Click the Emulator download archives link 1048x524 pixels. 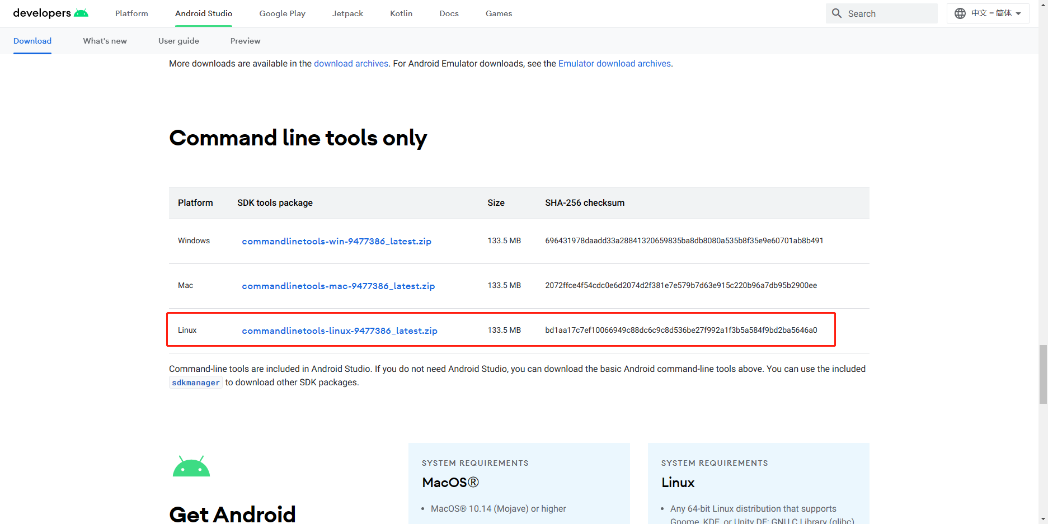[x=614, y=63]
